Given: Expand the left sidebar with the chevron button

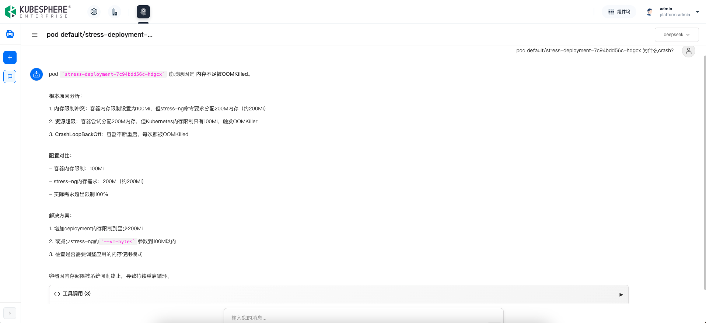Looking at the screenshot, I should [x=10, y=313].
